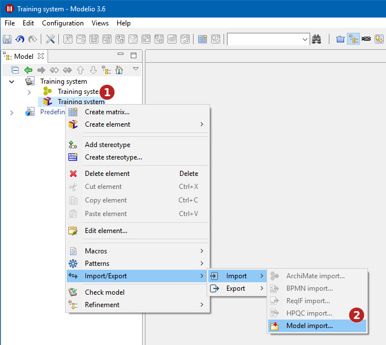Click the green back arrow in Model view

click(28, 70)
